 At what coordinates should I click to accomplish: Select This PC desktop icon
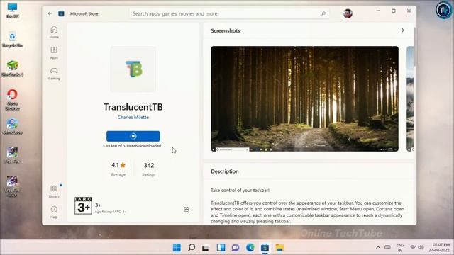tap(13, 11)
